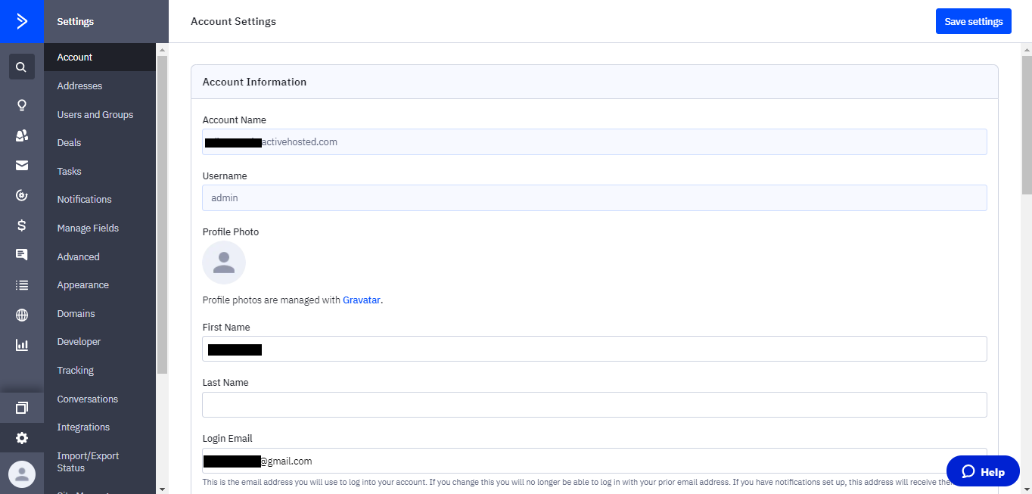The width and height of the screenshot is (1032, 494).
Task: Select Account in settings menu
Action: pos(100,57)
